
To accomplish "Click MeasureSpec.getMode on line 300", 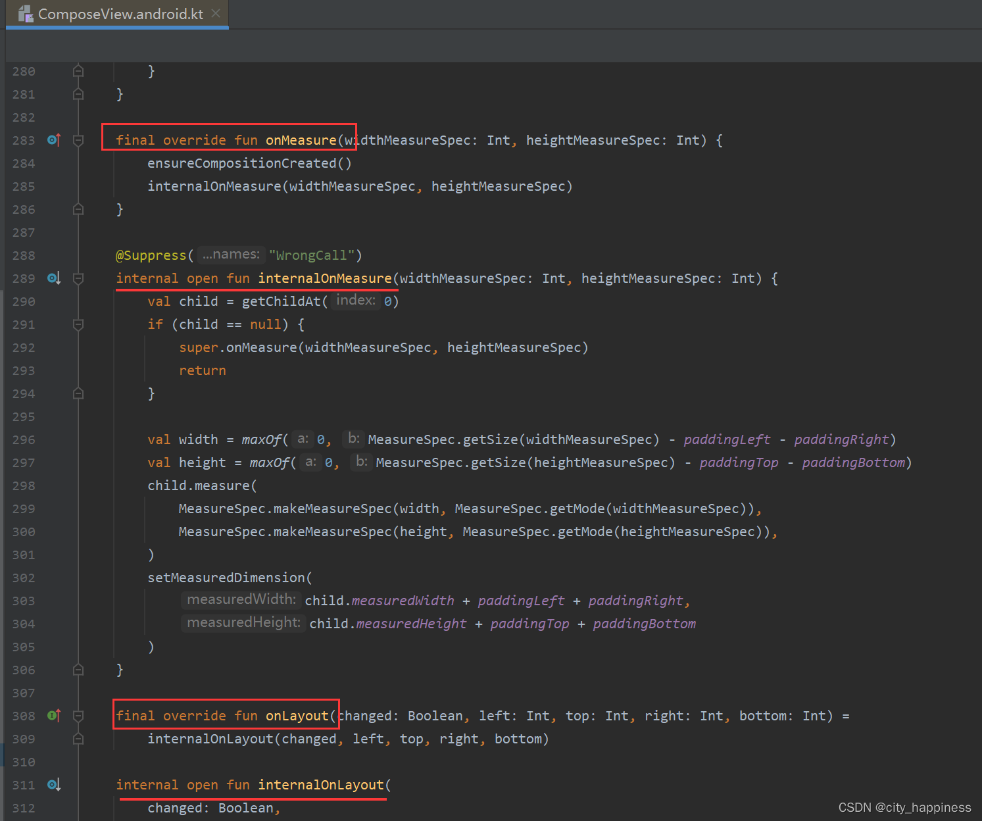I will click(537, 532).
